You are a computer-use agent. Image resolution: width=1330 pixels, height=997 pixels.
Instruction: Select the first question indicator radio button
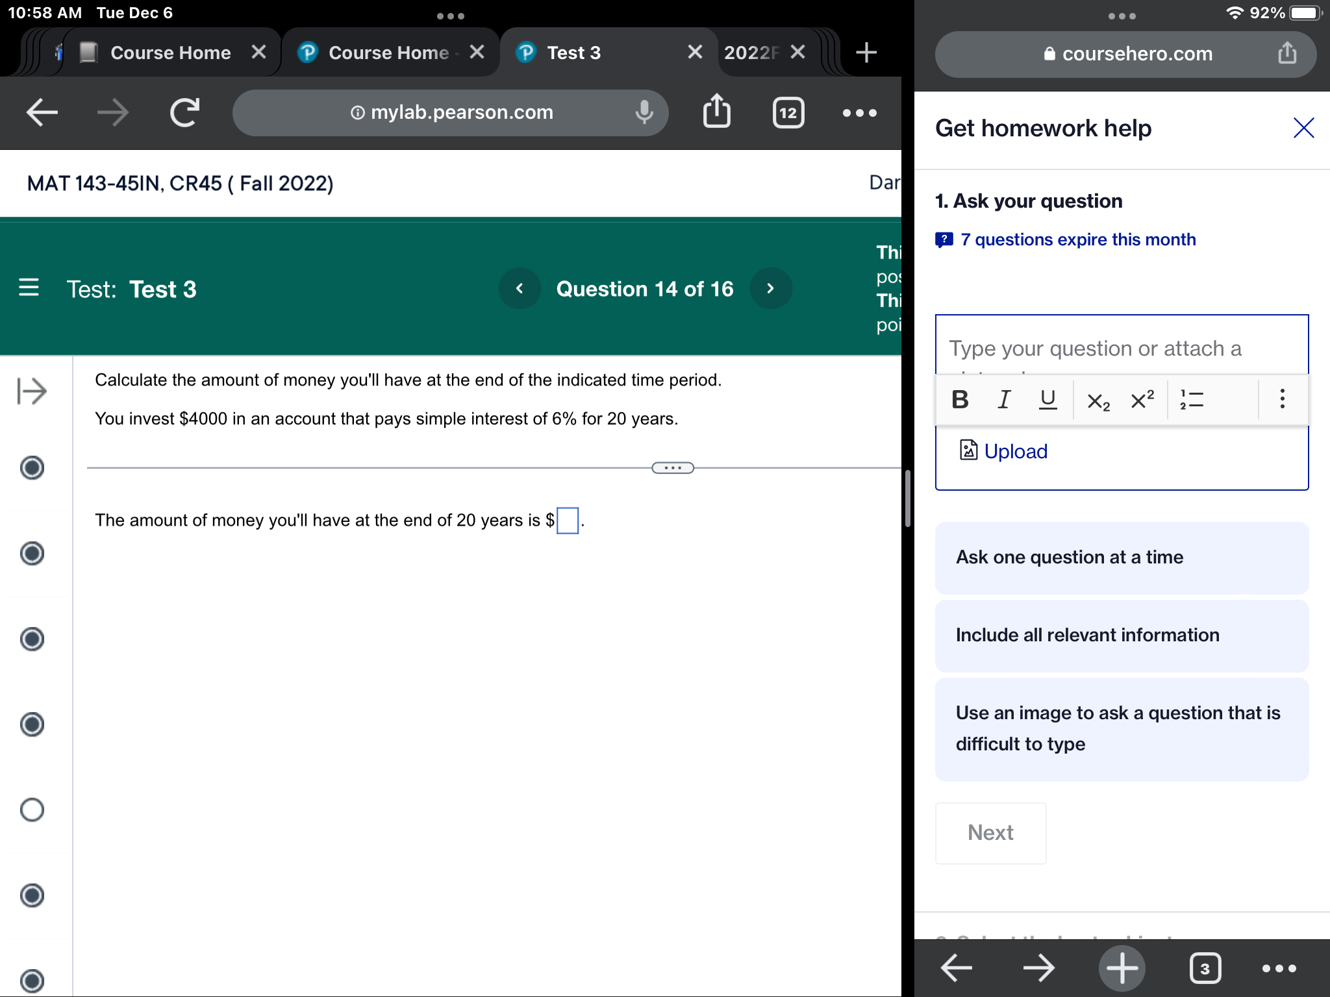32,467
